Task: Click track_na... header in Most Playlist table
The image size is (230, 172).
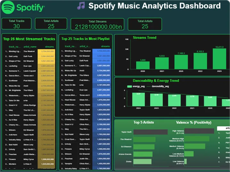Action: tap(70, 46)
